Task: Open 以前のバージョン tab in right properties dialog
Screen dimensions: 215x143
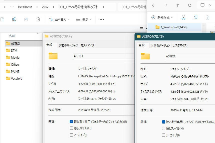Action: tap(160, 46)
